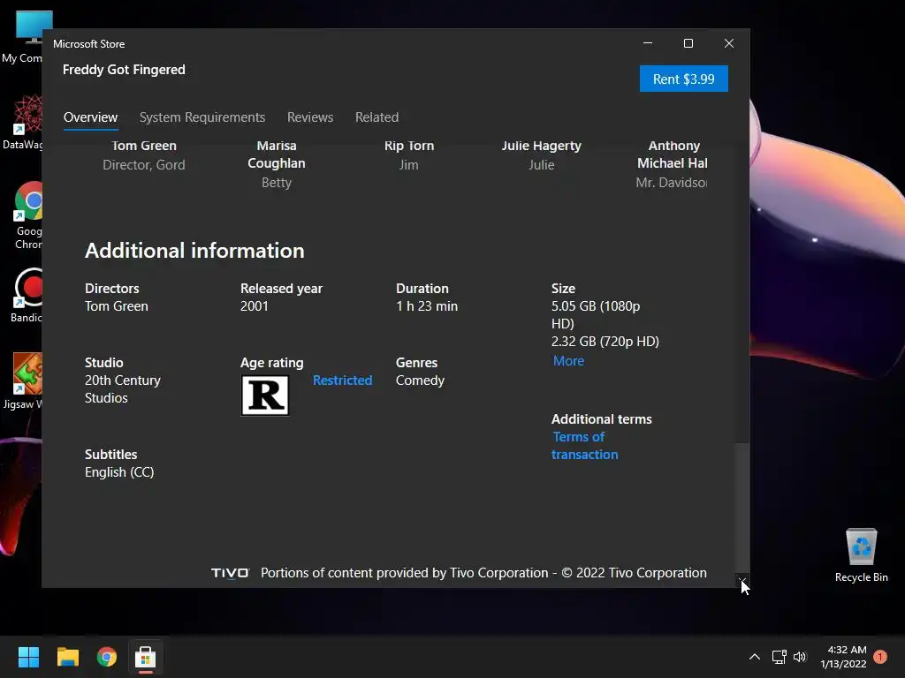The width and height of the screenshot is (905, 678).
Task: Open the Windows Start menu
Action: click(28, 657)
